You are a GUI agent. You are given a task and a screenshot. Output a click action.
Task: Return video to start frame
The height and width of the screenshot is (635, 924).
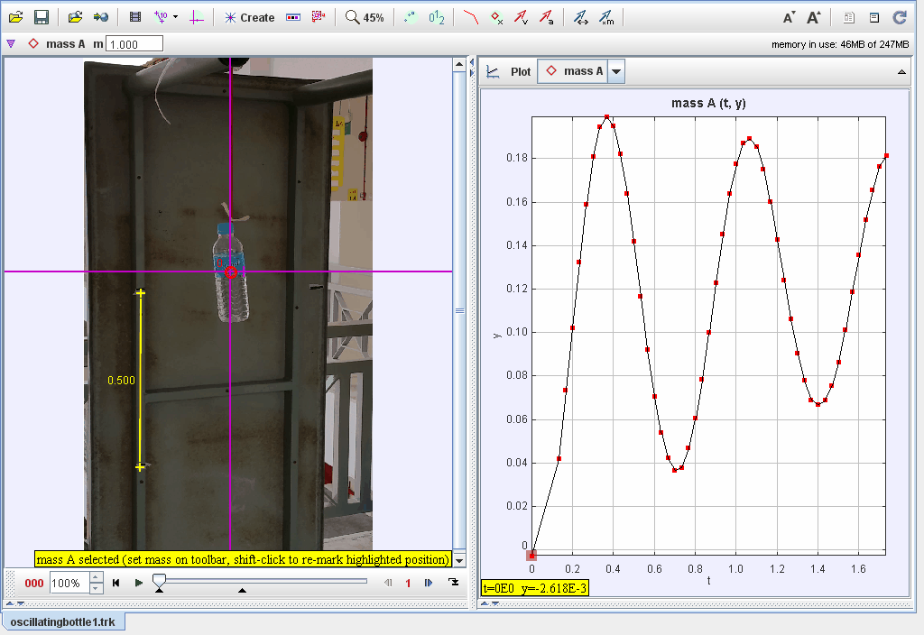116,583
